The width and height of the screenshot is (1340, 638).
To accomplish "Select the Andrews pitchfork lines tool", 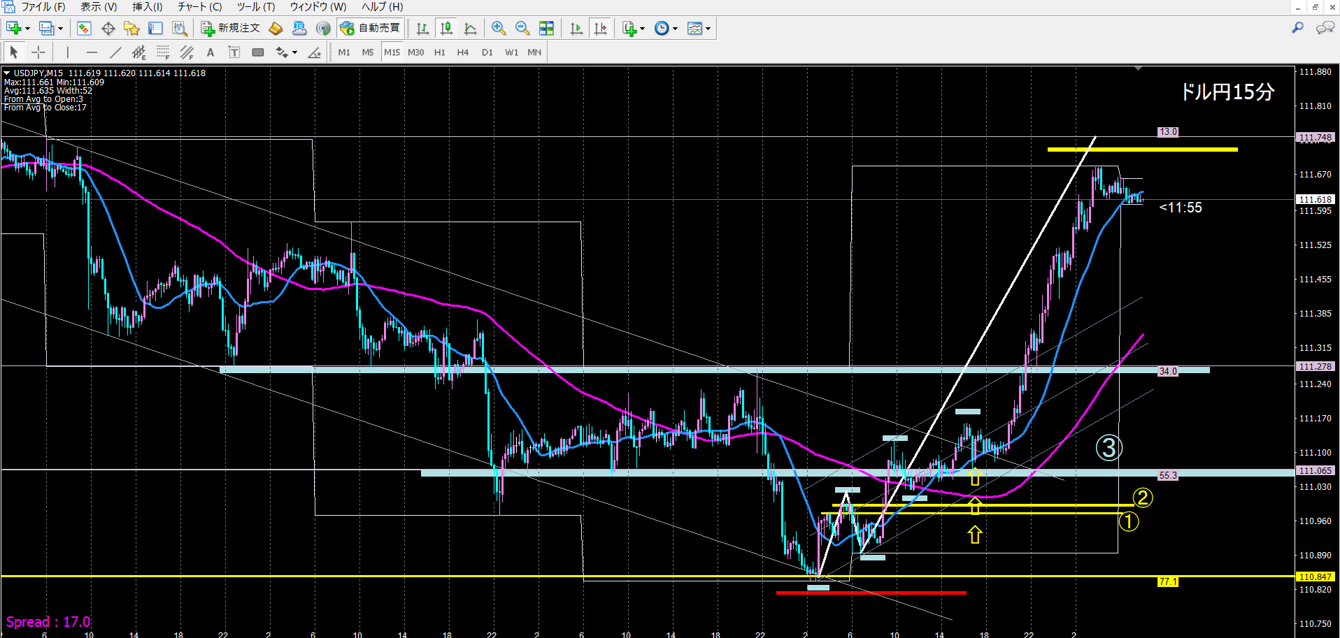I will point(187,52).
